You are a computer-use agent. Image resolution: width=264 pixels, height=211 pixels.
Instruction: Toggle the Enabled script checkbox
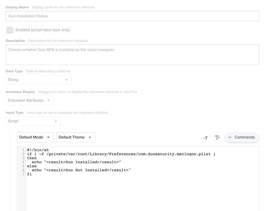point(10,30)
